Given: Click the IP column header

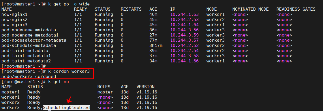Looking at the screenshot, I should pyautogui.click(x=173, y=9).
